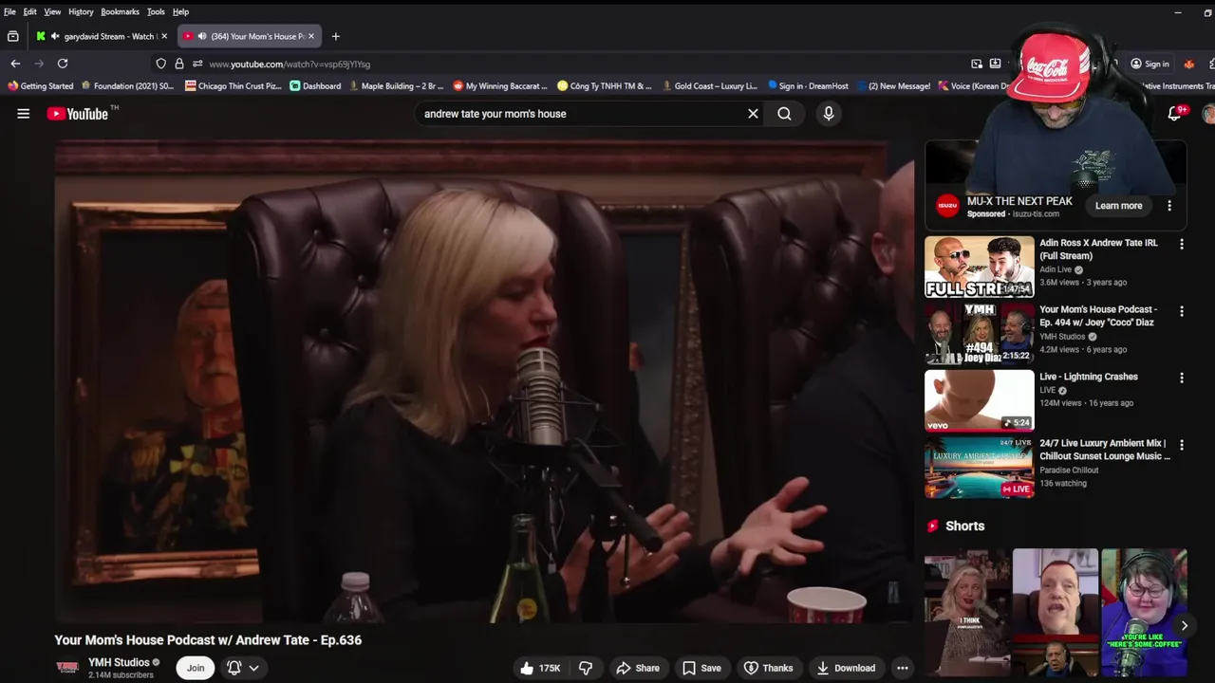The width and height of the screenshot is (1215, 683).
Task: Open the History menu
Action: (81, 11)
